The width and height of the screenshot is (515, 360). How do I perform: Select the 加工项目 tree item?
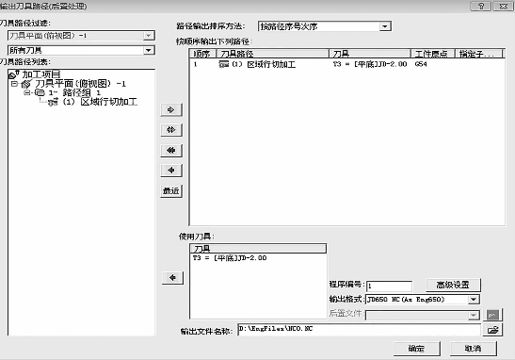(x=41, y=74)
